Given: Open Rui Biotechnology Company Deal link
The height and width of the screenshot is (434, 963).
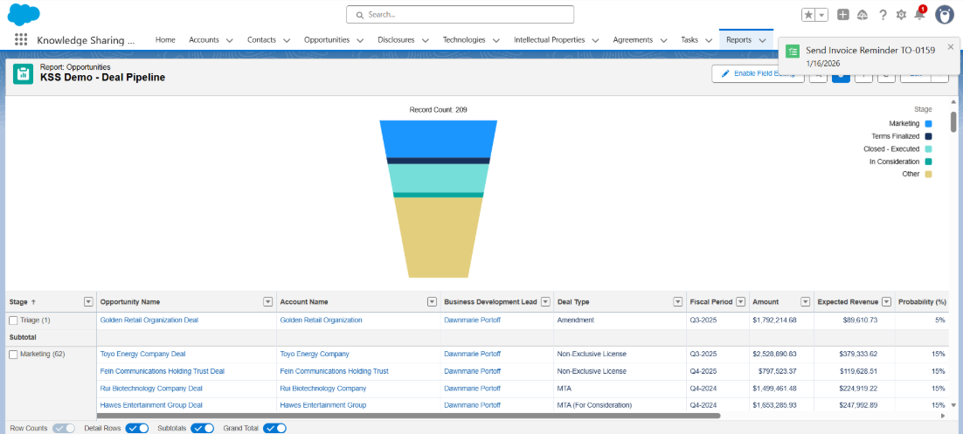Looking at the screenshot, I should point(151,389).
